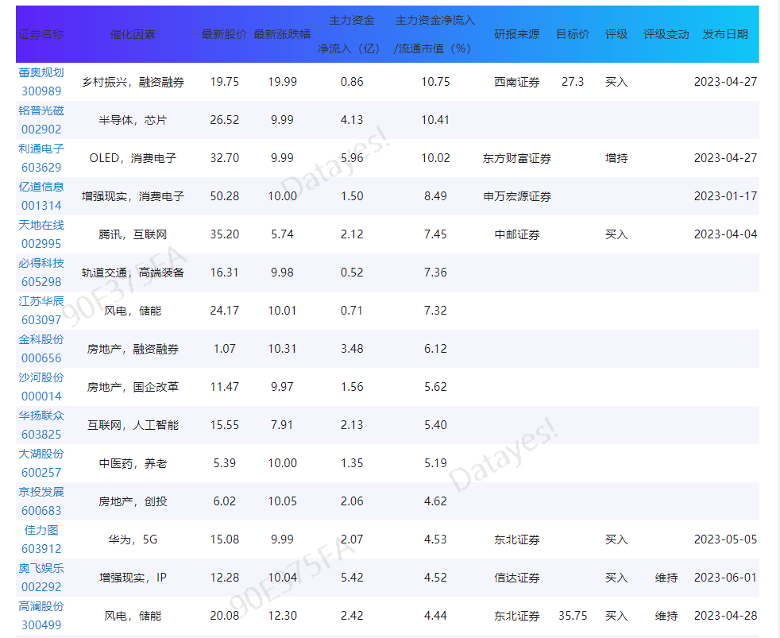780x638 pixels.
Task: Click the 最新涨跌幅 column header
Action: pos(282,34)
